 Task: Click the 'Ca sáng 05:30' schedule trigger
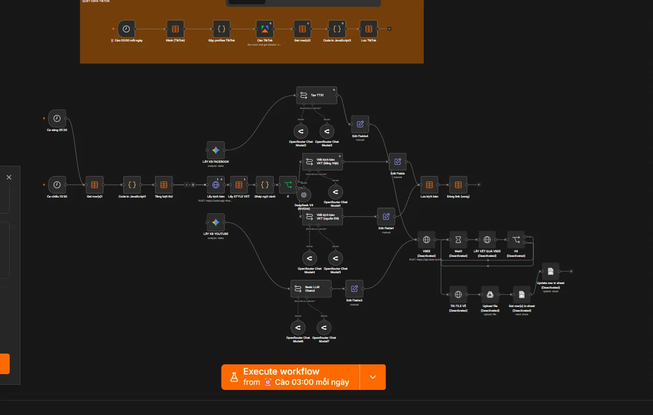[x=57, y=118]
